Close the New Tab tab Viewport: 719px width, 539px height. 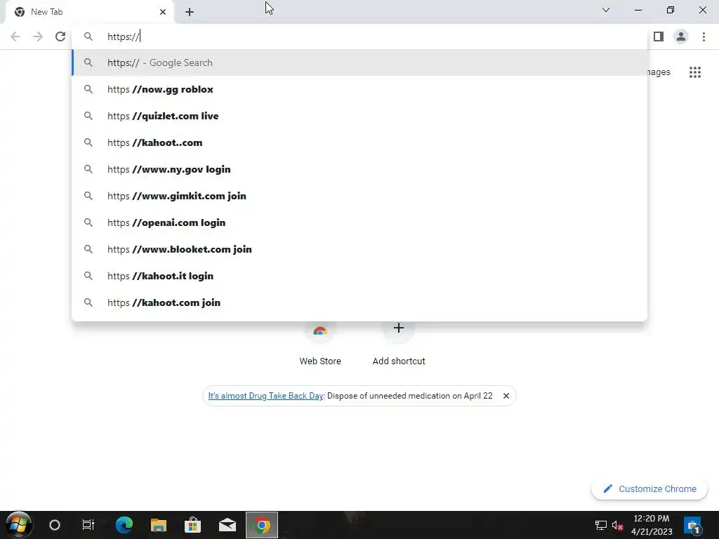coord(163,12)
